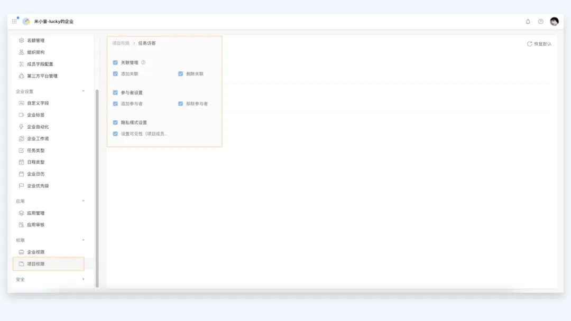The width and height of the screenshot is (571, 321).
Task: Click the 企业工作流 icon
Action: click(22, 138)
